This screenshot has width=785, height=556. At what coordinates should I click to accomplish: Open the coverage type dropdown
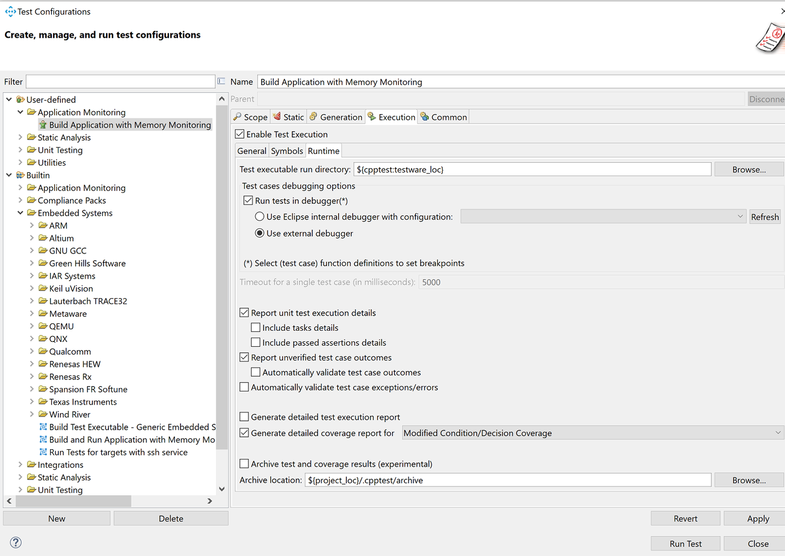point(593,433)
